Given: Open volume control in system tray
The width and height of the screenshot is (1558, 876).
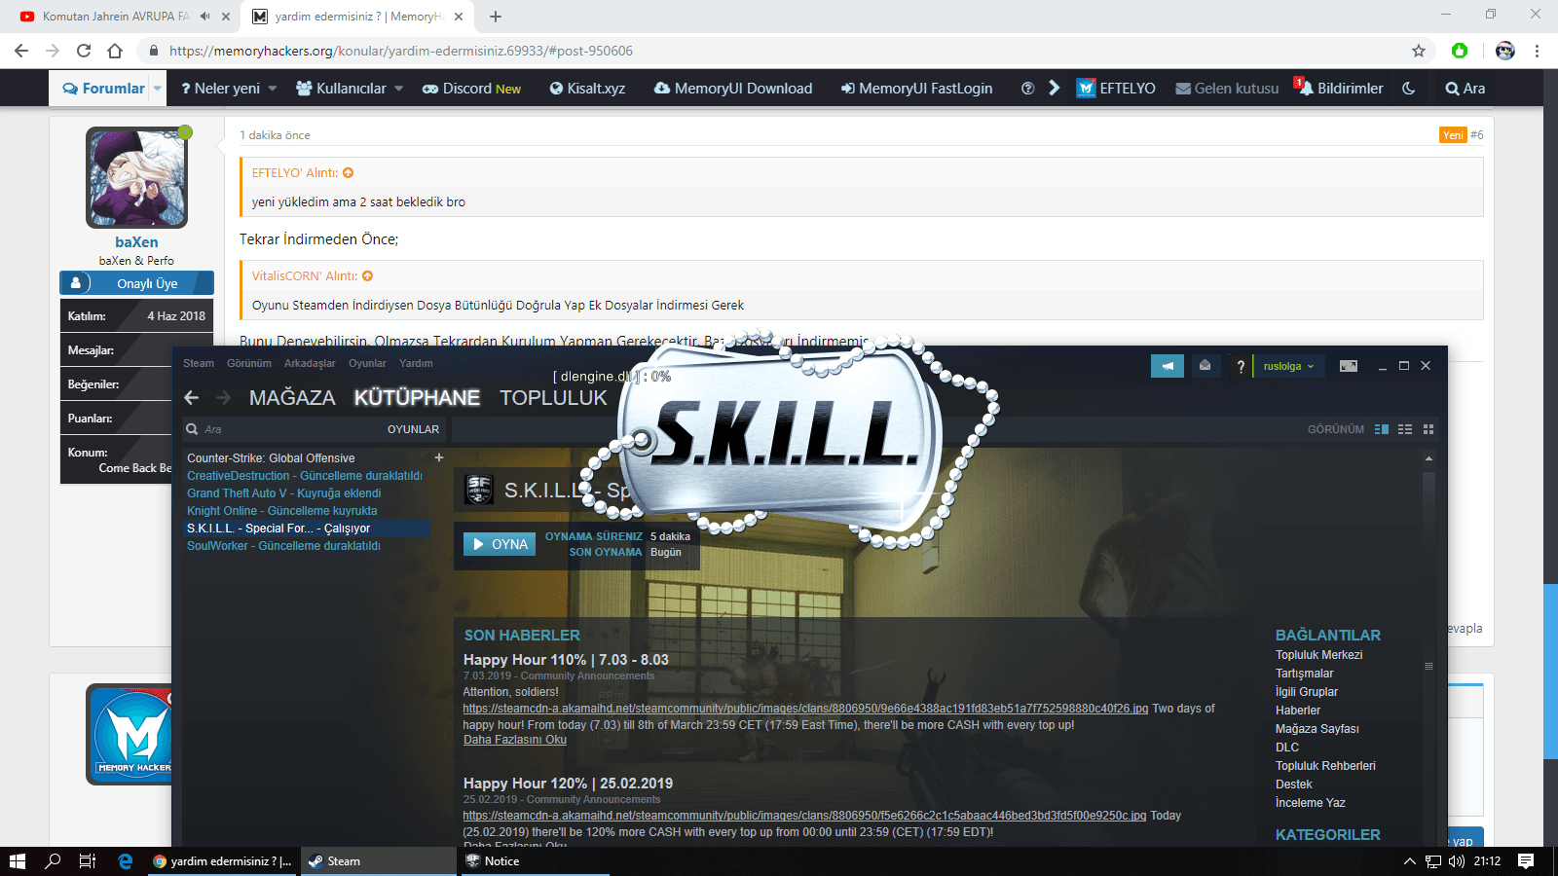Looking at the screenshot, I should [x=1457, y=861].
